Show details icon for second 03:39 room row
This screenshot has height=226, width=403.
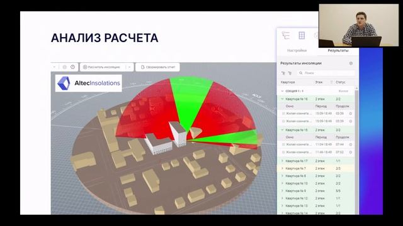(x=351, y=121)
